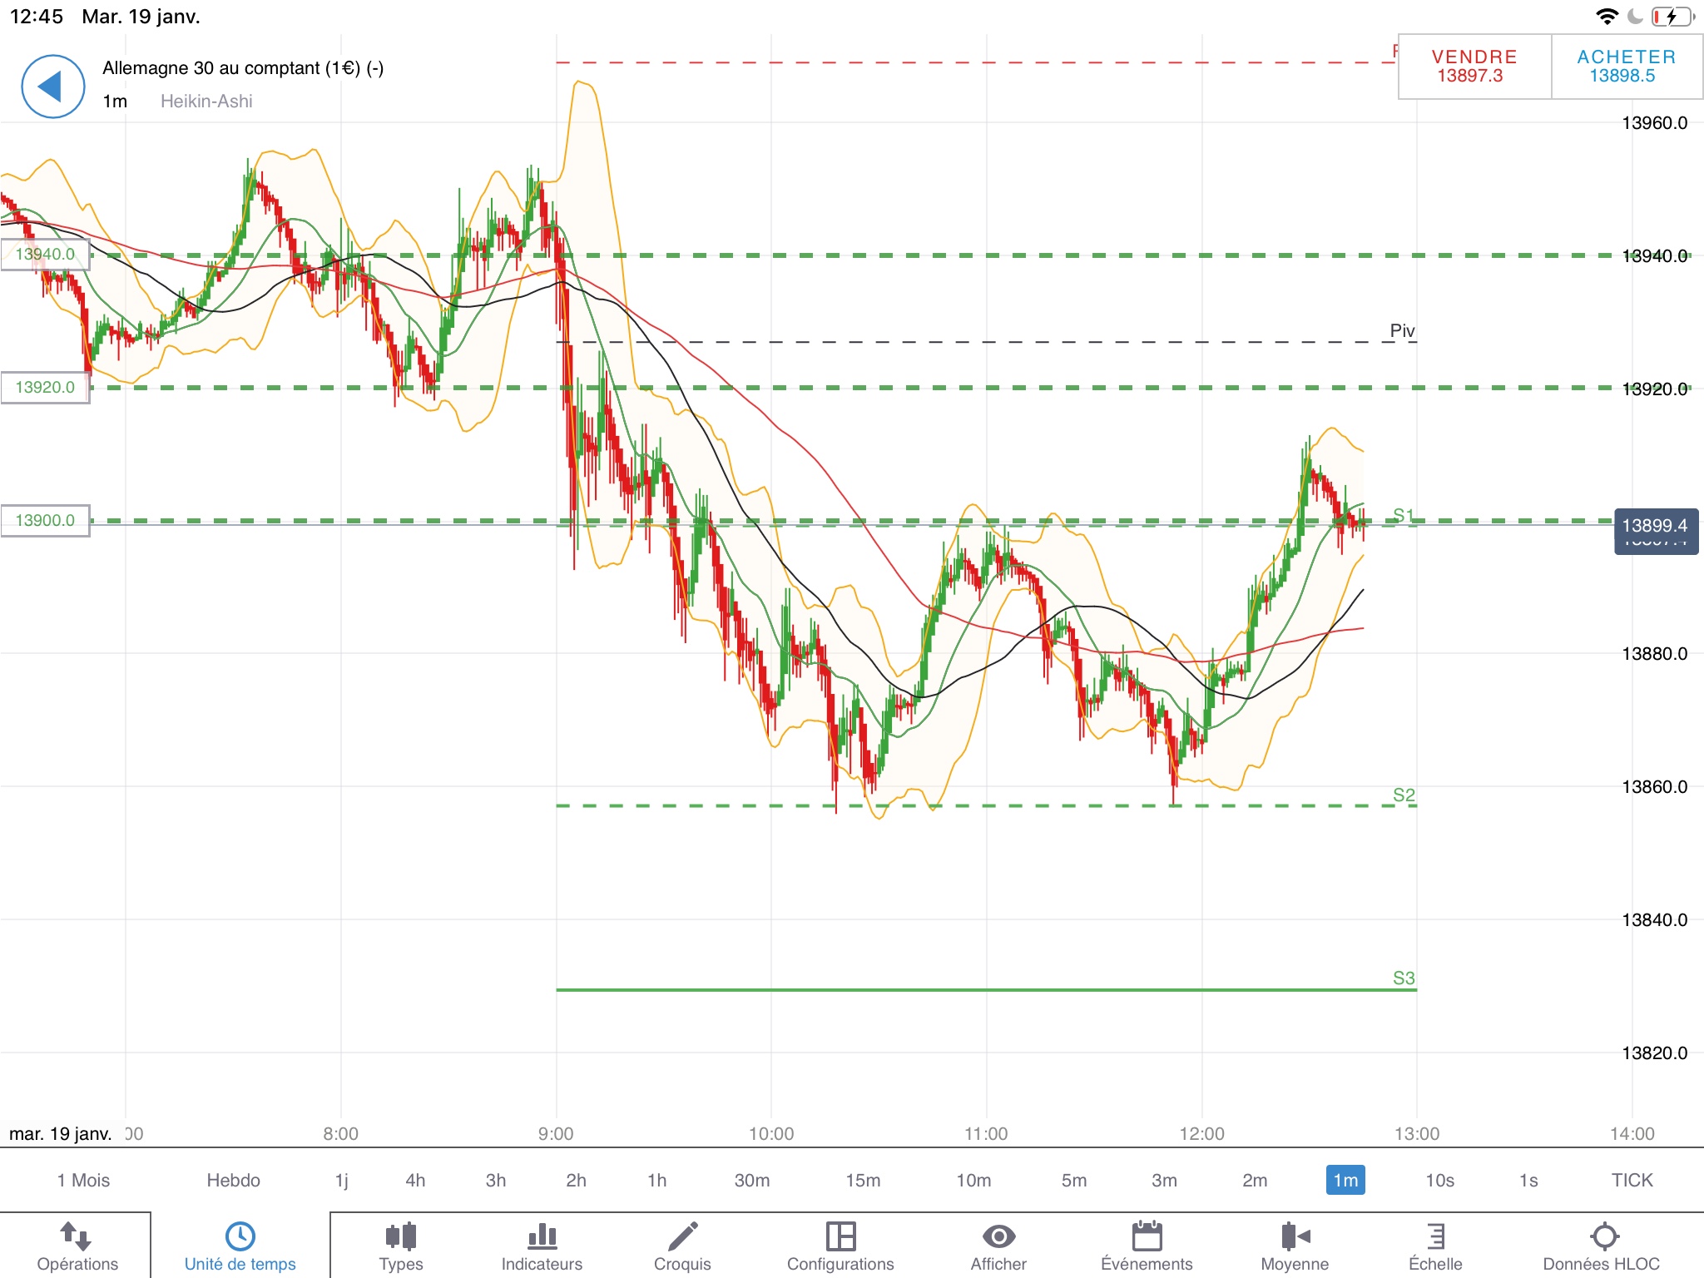Select the Unité de temps clock icon

click(240, 1236)
